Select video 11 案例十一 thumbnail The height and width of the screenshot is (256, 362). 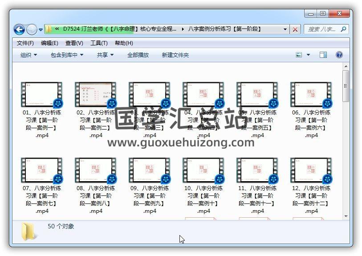(257, 171)
